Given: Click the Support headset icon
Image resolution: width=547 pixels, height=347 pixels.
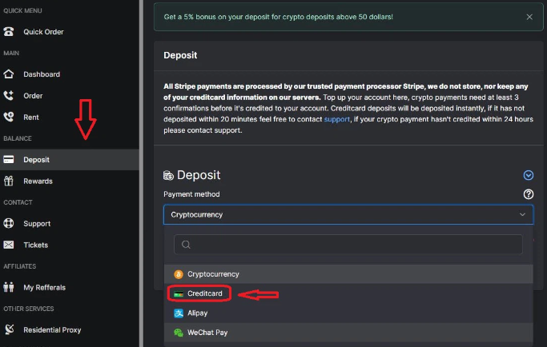Looking at the screenshot, I should pyautogui.click(x=9, y=224).
